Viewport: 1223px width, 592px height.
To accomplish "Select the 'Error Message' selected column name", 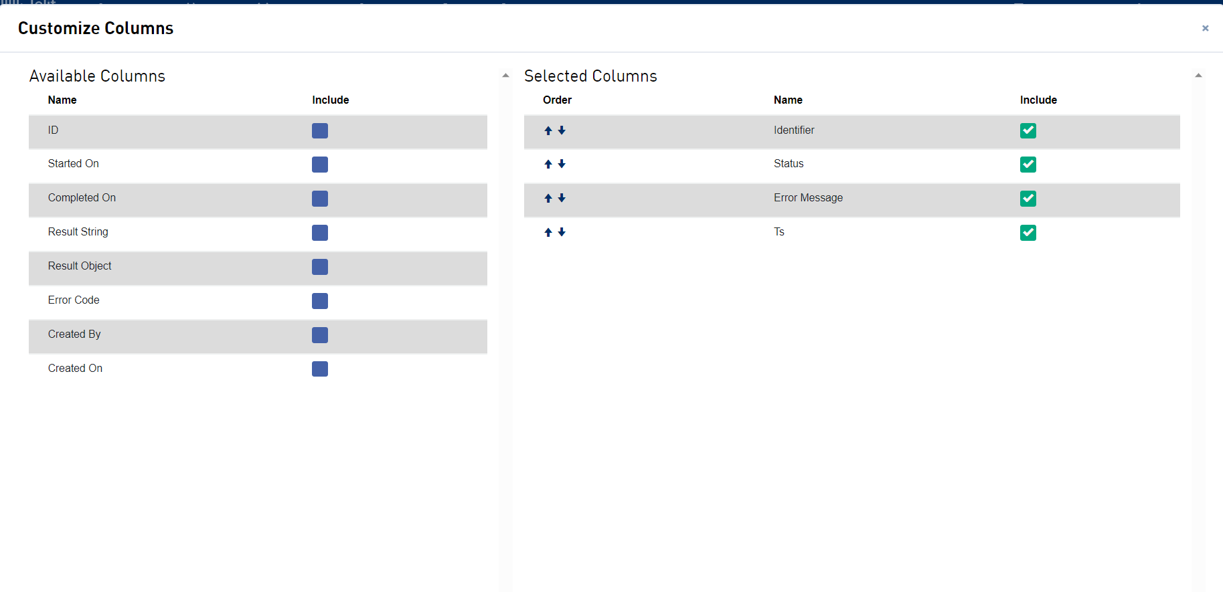I will coord(808,198).
